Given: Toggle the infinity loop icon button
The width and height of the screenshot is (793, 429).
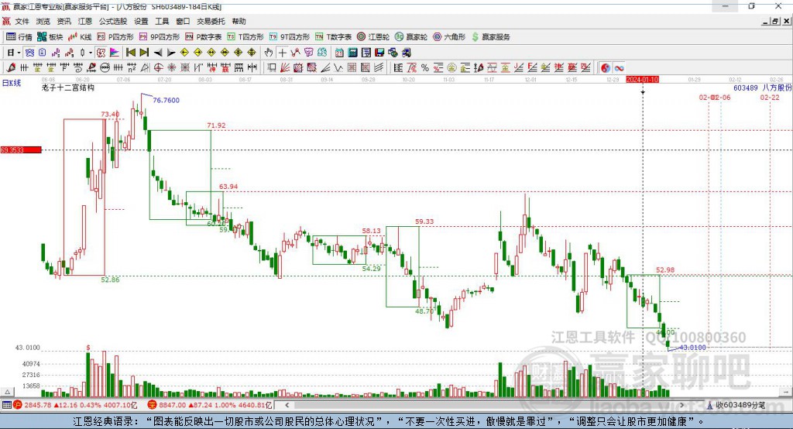Looking at the screenshot, I should point(619,68).
